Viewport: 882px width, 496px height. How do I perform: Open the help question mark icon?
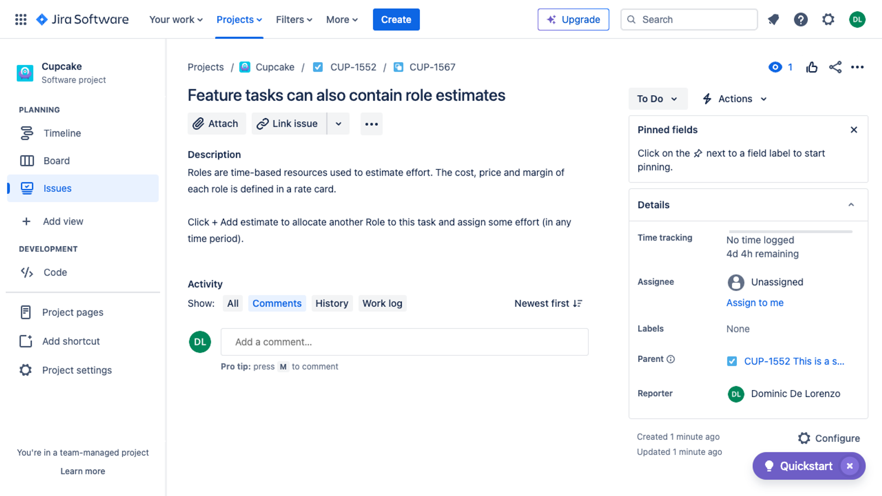(x=800, y=19)
